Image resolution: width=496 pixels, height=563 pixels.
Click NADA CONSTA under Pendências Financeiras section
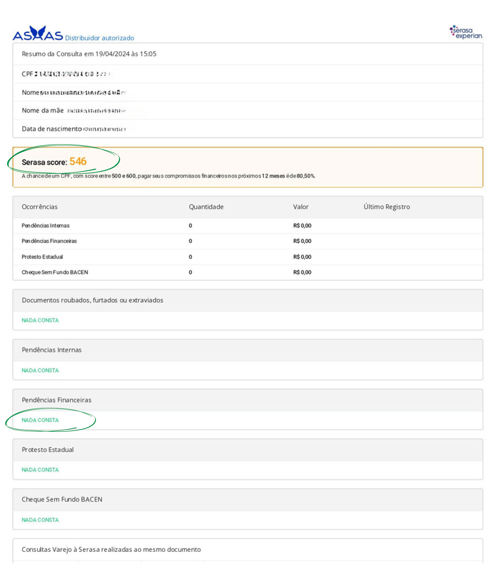point(40,420)
